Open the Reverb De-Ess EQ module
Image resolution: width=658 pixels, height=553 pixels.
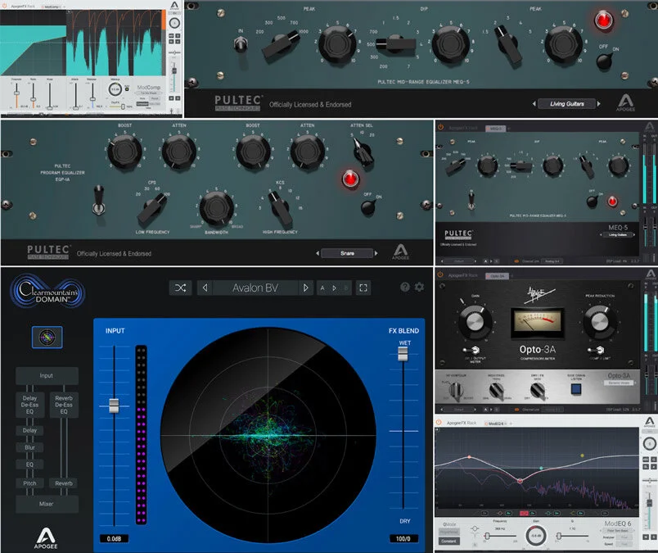[x=64, y=405]
